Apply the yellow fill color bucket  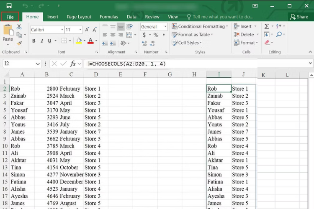tap(79, 41)
